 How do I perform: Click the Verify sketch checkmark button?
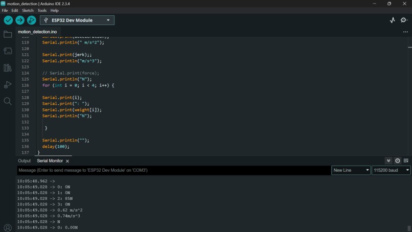8,20
